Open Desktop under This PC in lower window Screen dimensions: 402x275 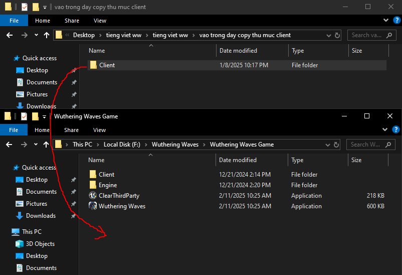click(x=32, y=256)
